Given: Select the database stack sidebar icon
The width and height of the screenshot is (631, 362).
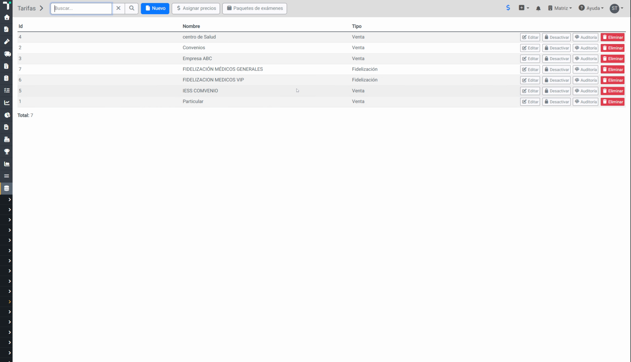Looking at the screenshot, I should [x=6, y=188].
